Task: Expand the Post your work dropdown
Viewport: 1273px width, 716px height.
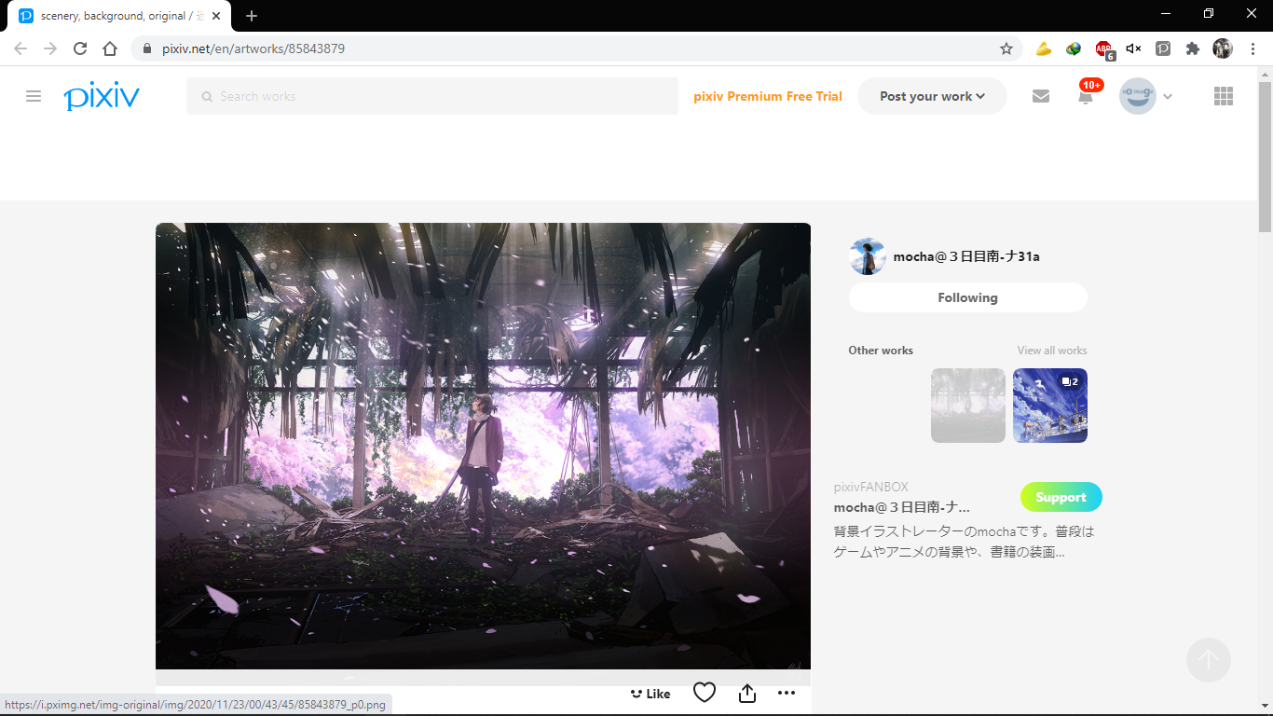Action: click(932, 96)
